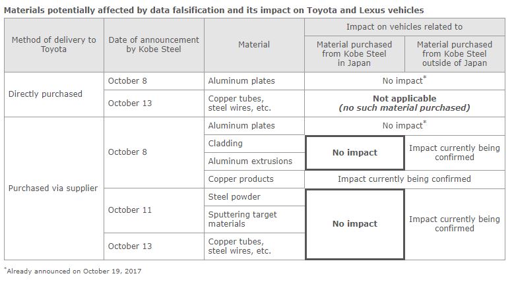The height and width of the screenshot is (284, 512).
Task: Click the "Copper products" material cell
Action: coord(241,179)
